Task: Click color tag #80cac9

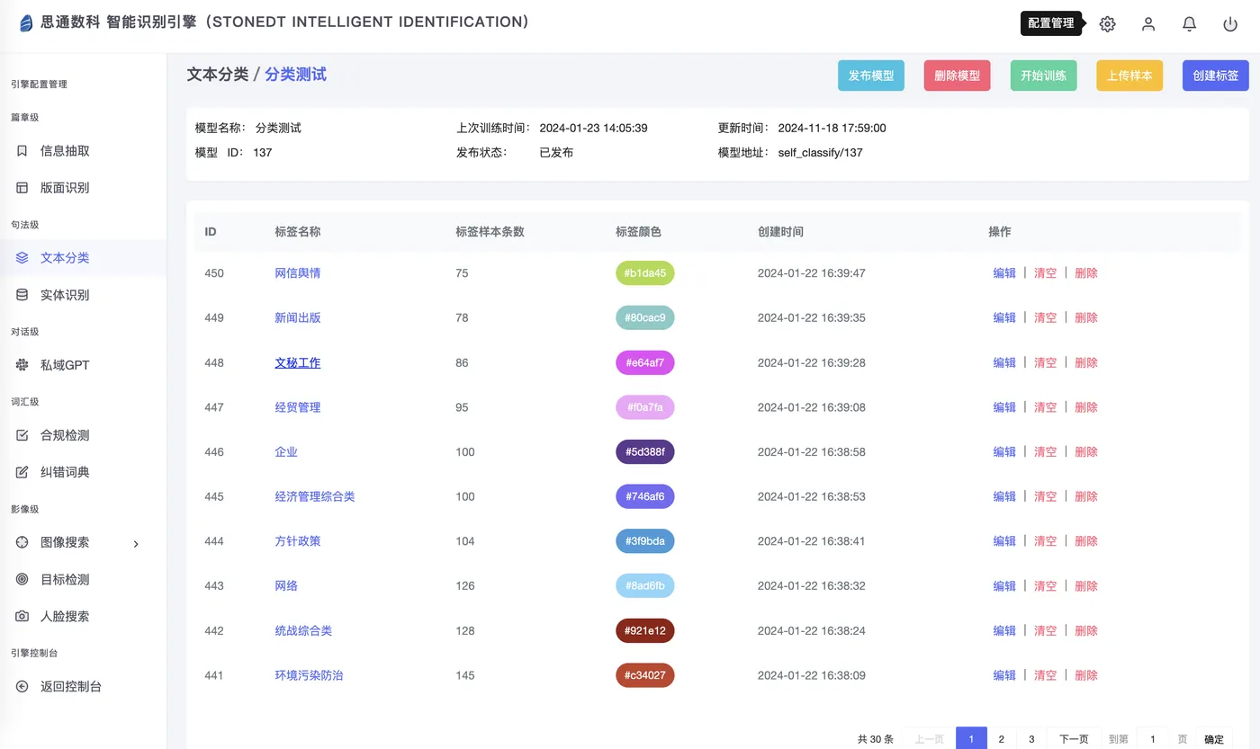Action: 644,317
